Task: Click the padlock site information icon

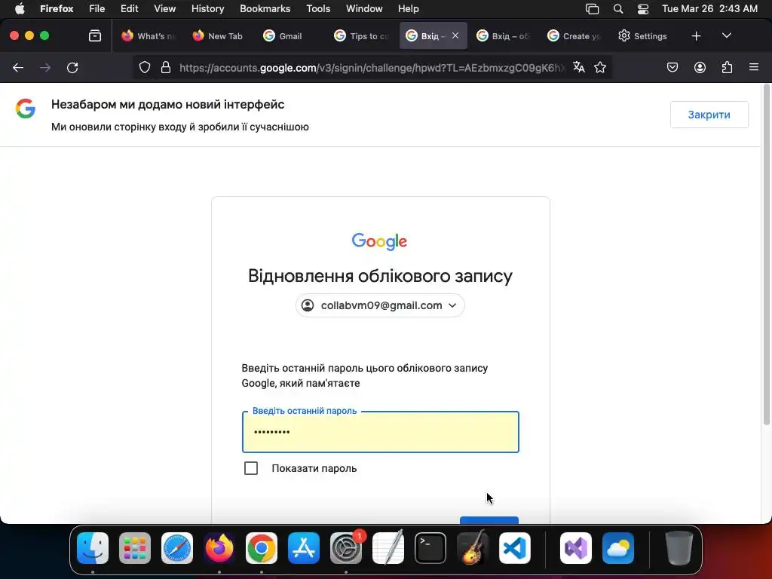Action: point(166,67)
